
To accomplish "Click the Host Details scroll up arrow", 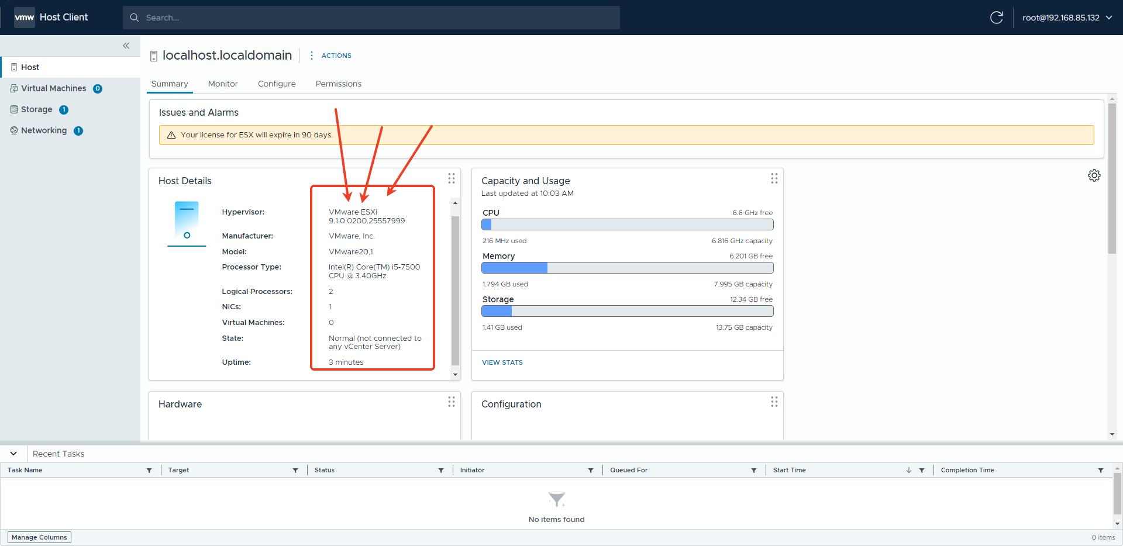I will click(456, 203).
